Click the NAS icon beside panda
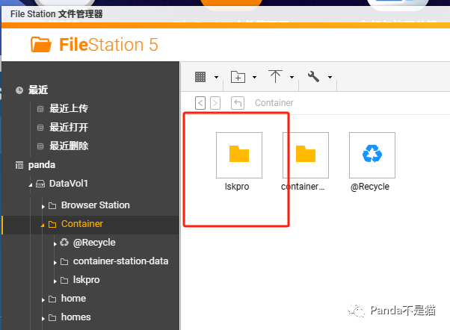 [19, 165]
